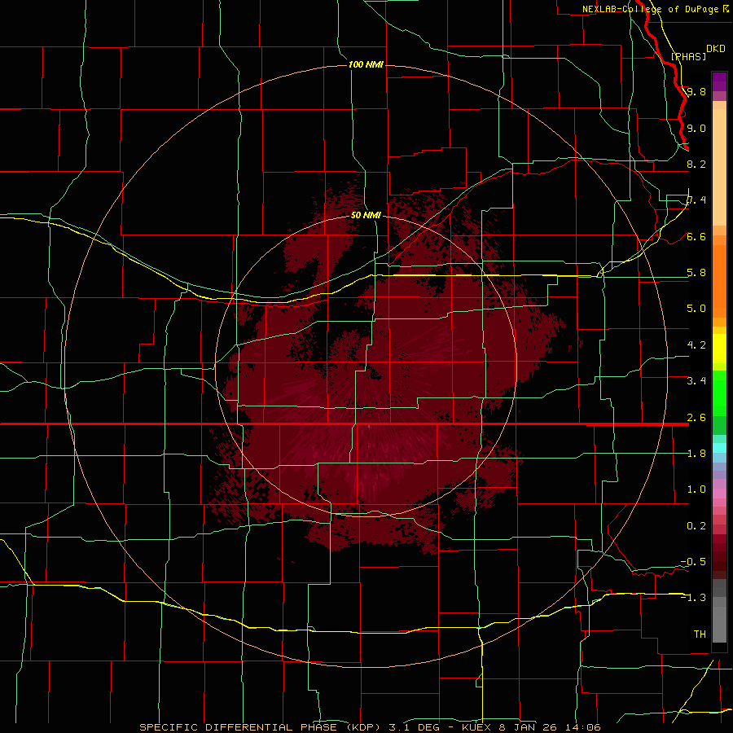Image resolution: width=733 pixels, height=733 pixels.
Task: Click the 4.2 value on the KDP scale
Action: tap(696, 345)
